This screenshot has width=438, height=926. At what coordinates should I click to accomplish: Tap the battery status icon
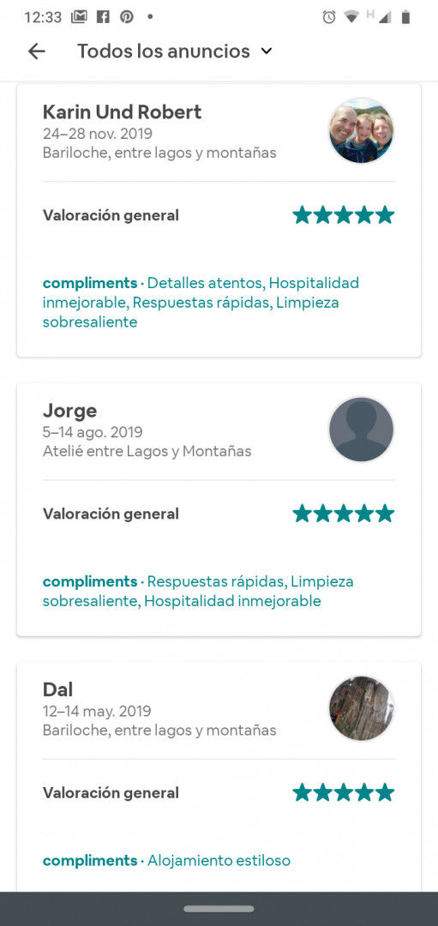coord(405,17)
